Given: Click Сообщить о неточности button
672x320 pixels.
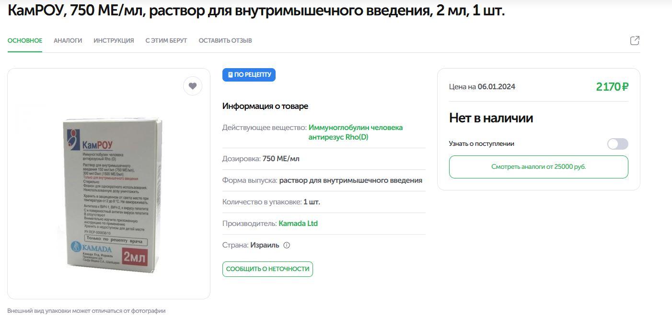Looking at the screenshot, I should pos(267,269).
